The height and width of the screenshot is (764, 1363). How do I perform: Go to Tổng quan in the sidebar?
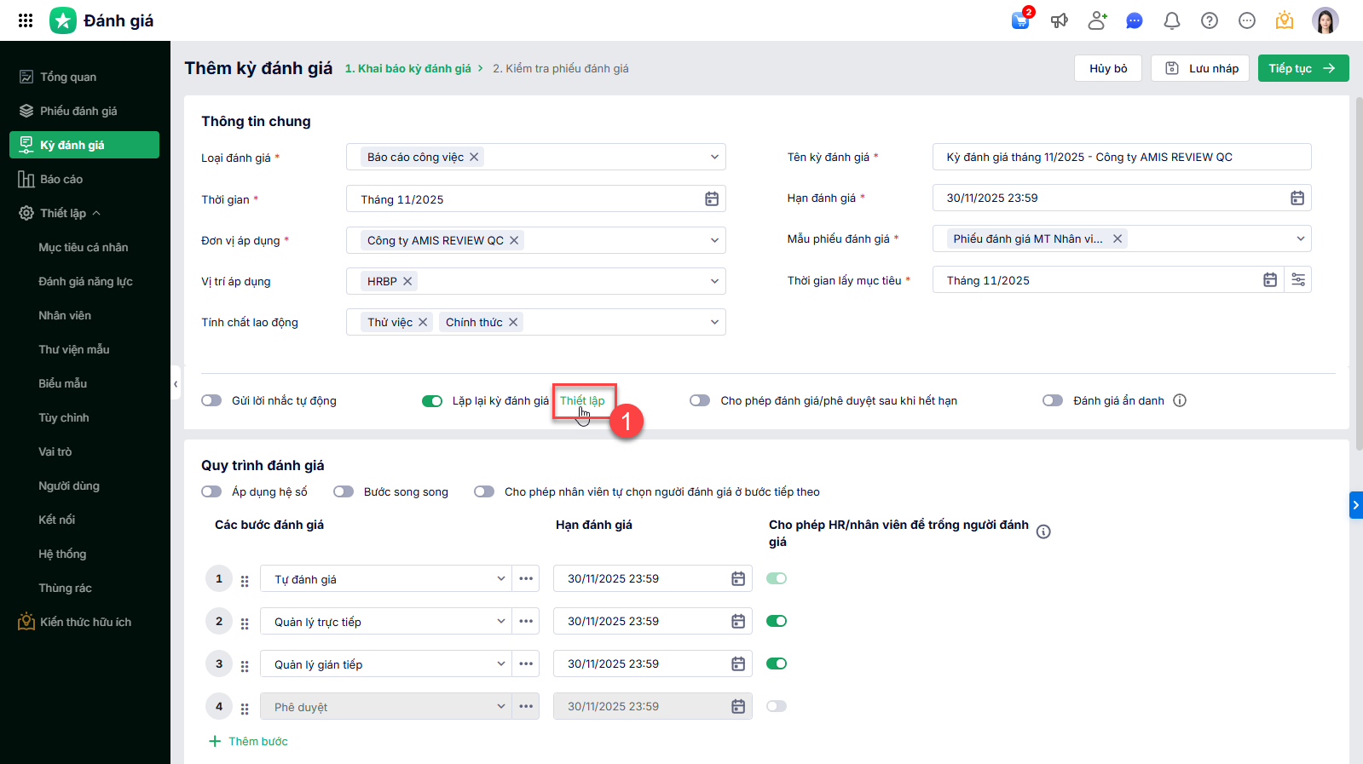click(68, 77)
